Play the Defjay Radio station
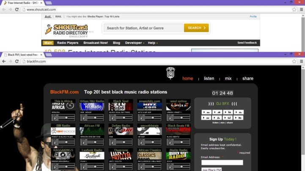Viewport: 305px width, 171px height. pyautogui.click(x=113, y=143)
